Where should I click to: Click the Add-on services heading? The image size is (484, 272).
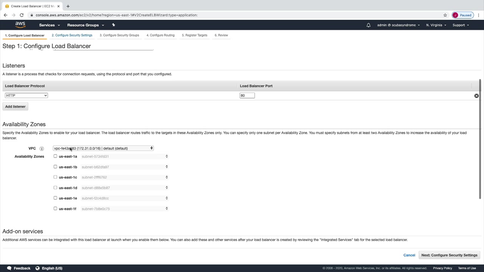point(23,231)
